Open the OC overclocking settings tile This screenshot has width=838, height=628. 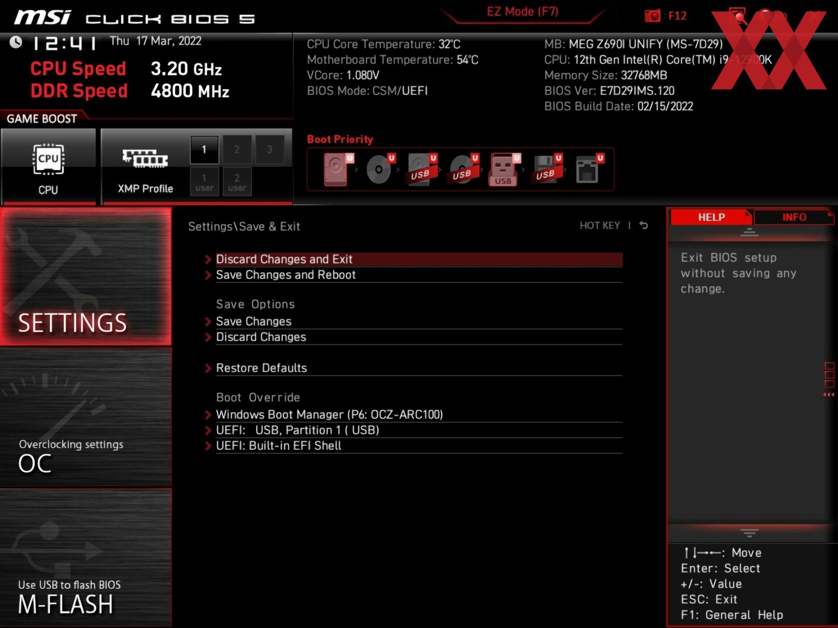pos(86,417)
